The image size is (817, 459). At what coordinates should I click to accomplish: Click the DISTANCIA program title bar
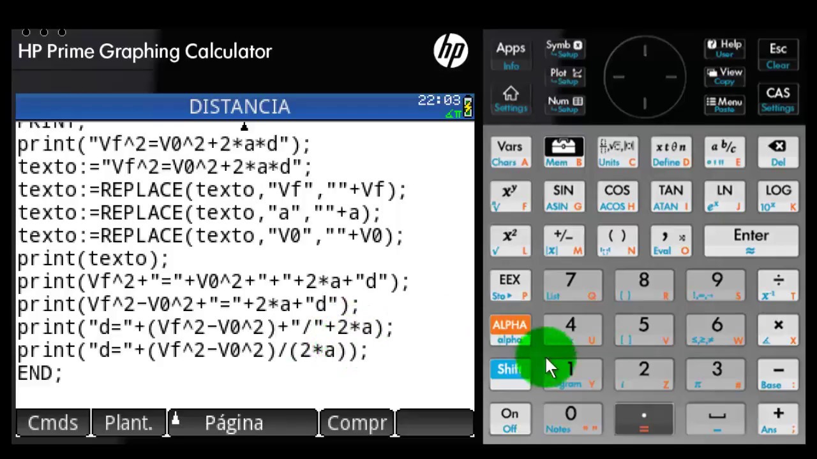[244, 106]
